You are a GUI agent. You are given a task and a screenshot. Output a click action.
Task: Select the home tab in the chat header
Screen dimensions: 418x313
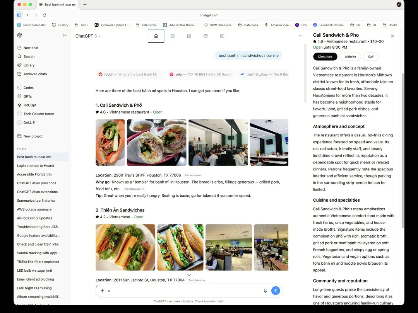pos(156,36)
